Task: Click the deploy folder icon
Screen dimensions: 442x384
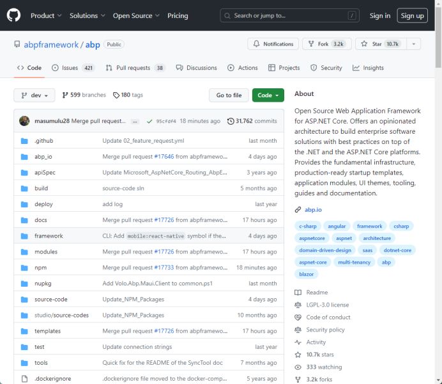Action: pyautogui.click(x=24, y=204)
